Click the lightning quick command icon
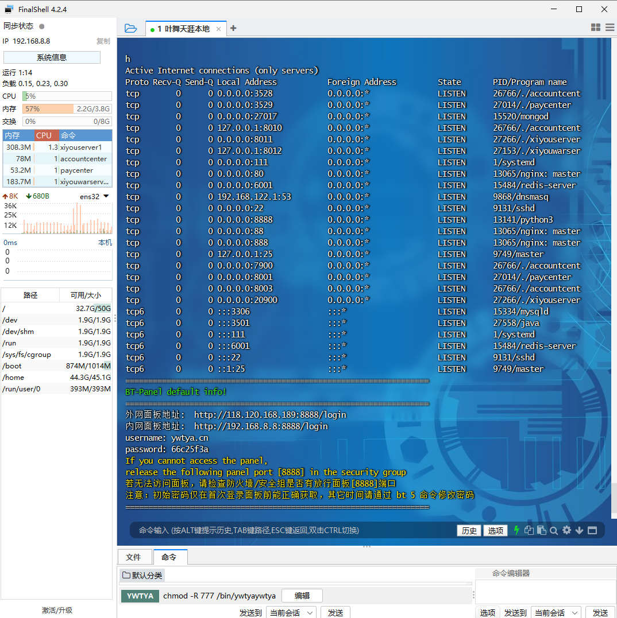Viewport: 617px width, 618px height. [x=516, y=530]
